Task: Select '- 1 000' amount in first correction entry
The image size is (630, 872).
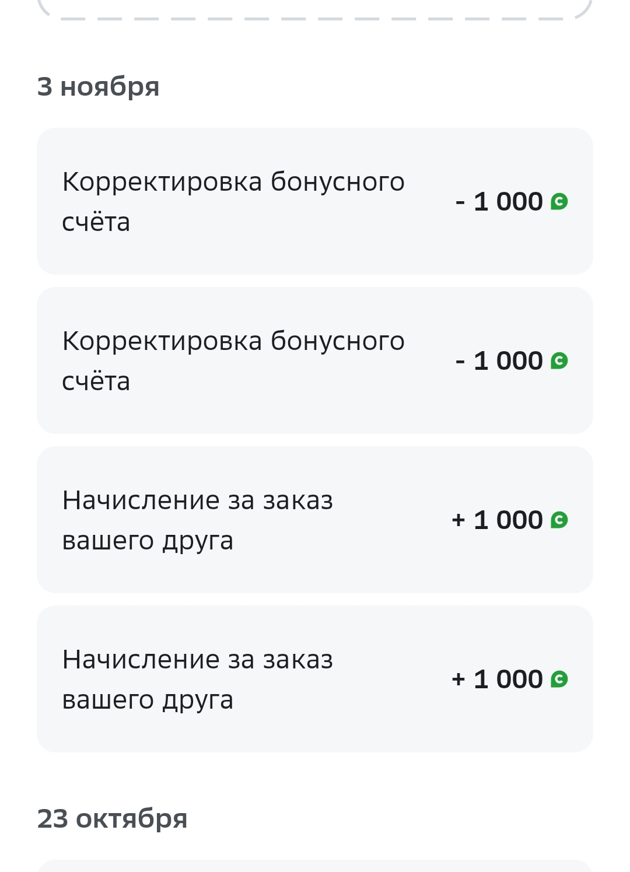Action: click(499, 202)
